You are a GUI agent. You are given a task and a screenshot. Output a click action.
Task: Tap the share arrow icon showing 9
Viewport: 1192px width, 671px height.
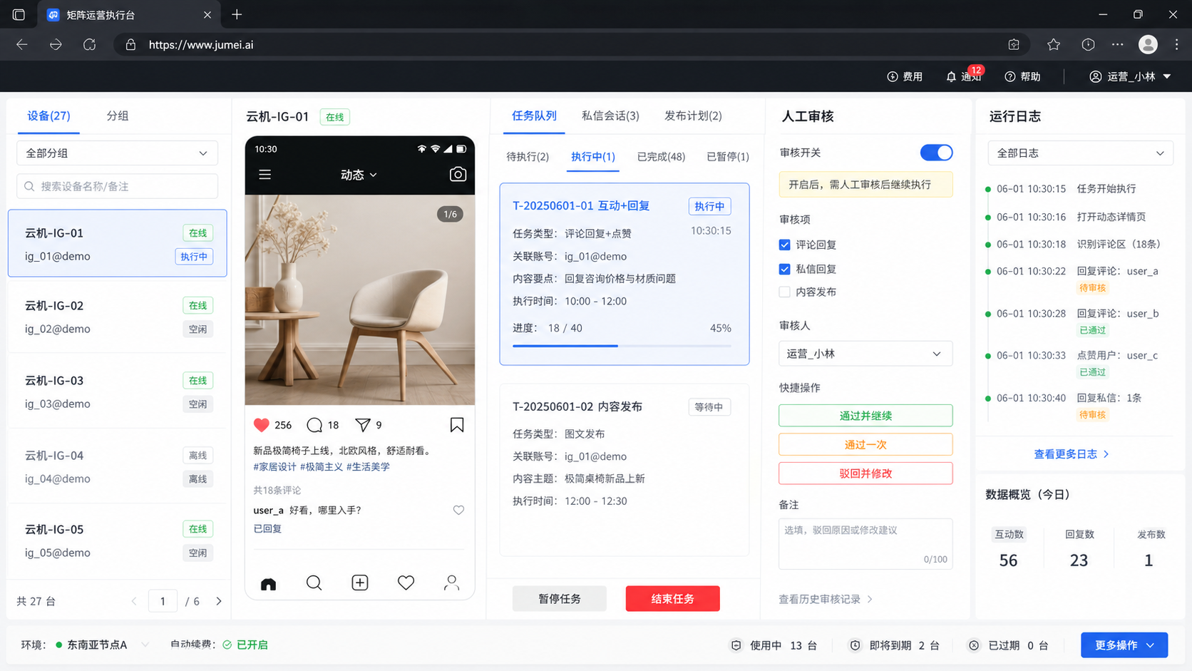363,425
